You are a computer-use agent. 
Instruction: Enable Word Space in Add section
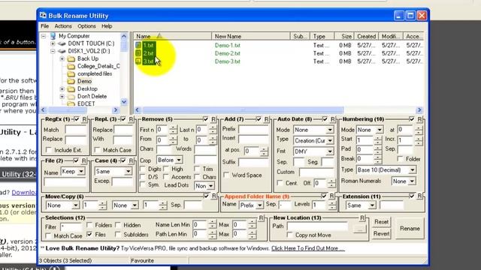[226, 175]
